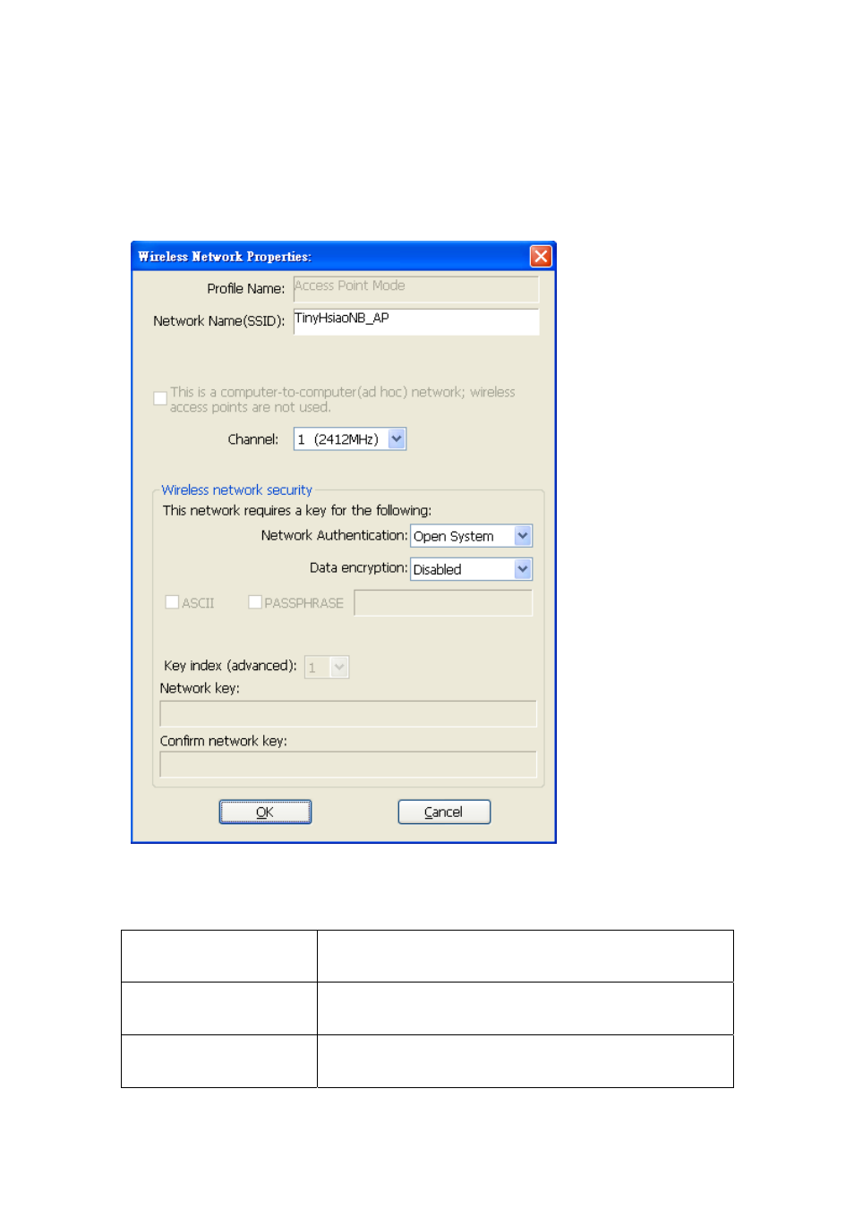Close the Wireless Network Properties dialog
Viewport: 854px width, 1208px height.
[x=541, y=257]
